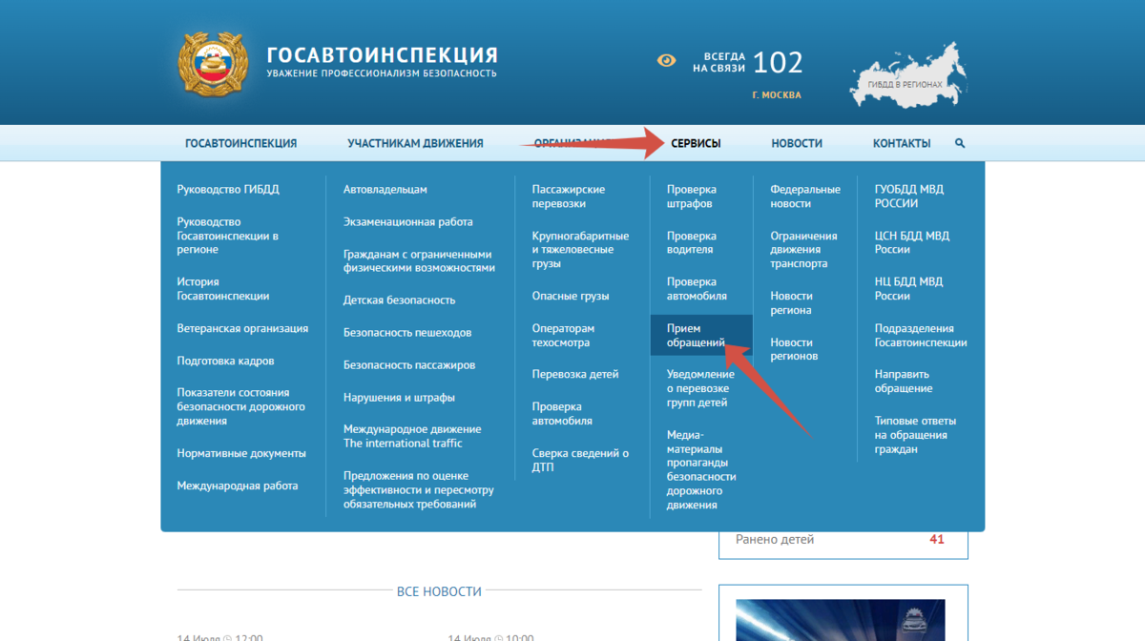Open Международная работа link
The width and height of the screenshot is (1145, 641).
pyautogui.click(x=238, y=486)
